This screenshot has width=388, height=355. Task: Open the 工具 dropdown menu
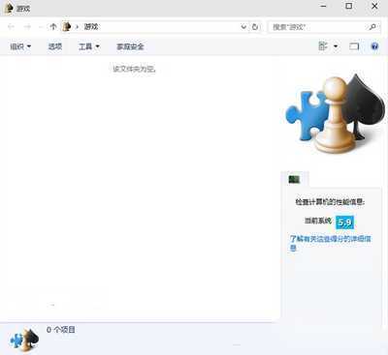89,46
